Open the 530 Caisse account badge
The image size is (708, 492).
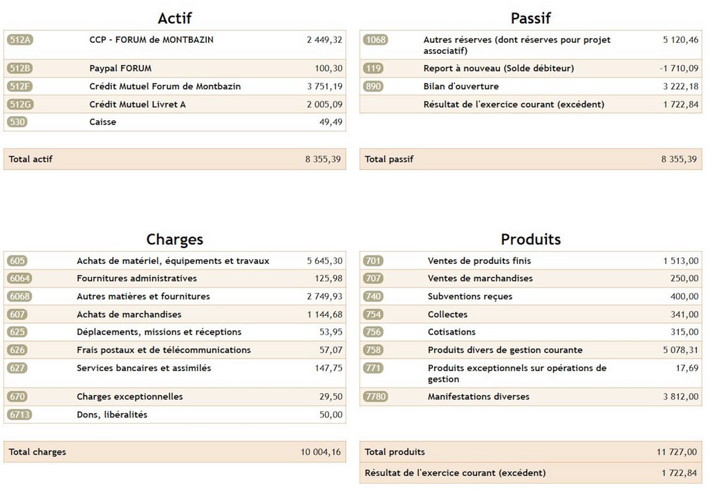[17, 122]
